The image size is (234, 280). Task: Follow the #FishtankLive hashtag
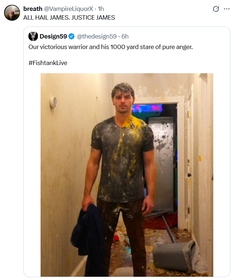(48, 63)
